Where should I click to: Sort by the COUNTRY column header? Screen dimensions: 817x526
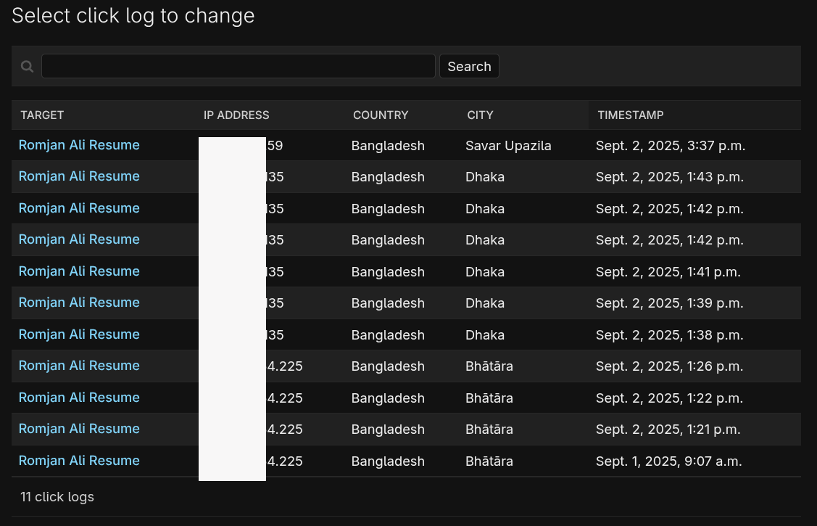click(381, 115)
